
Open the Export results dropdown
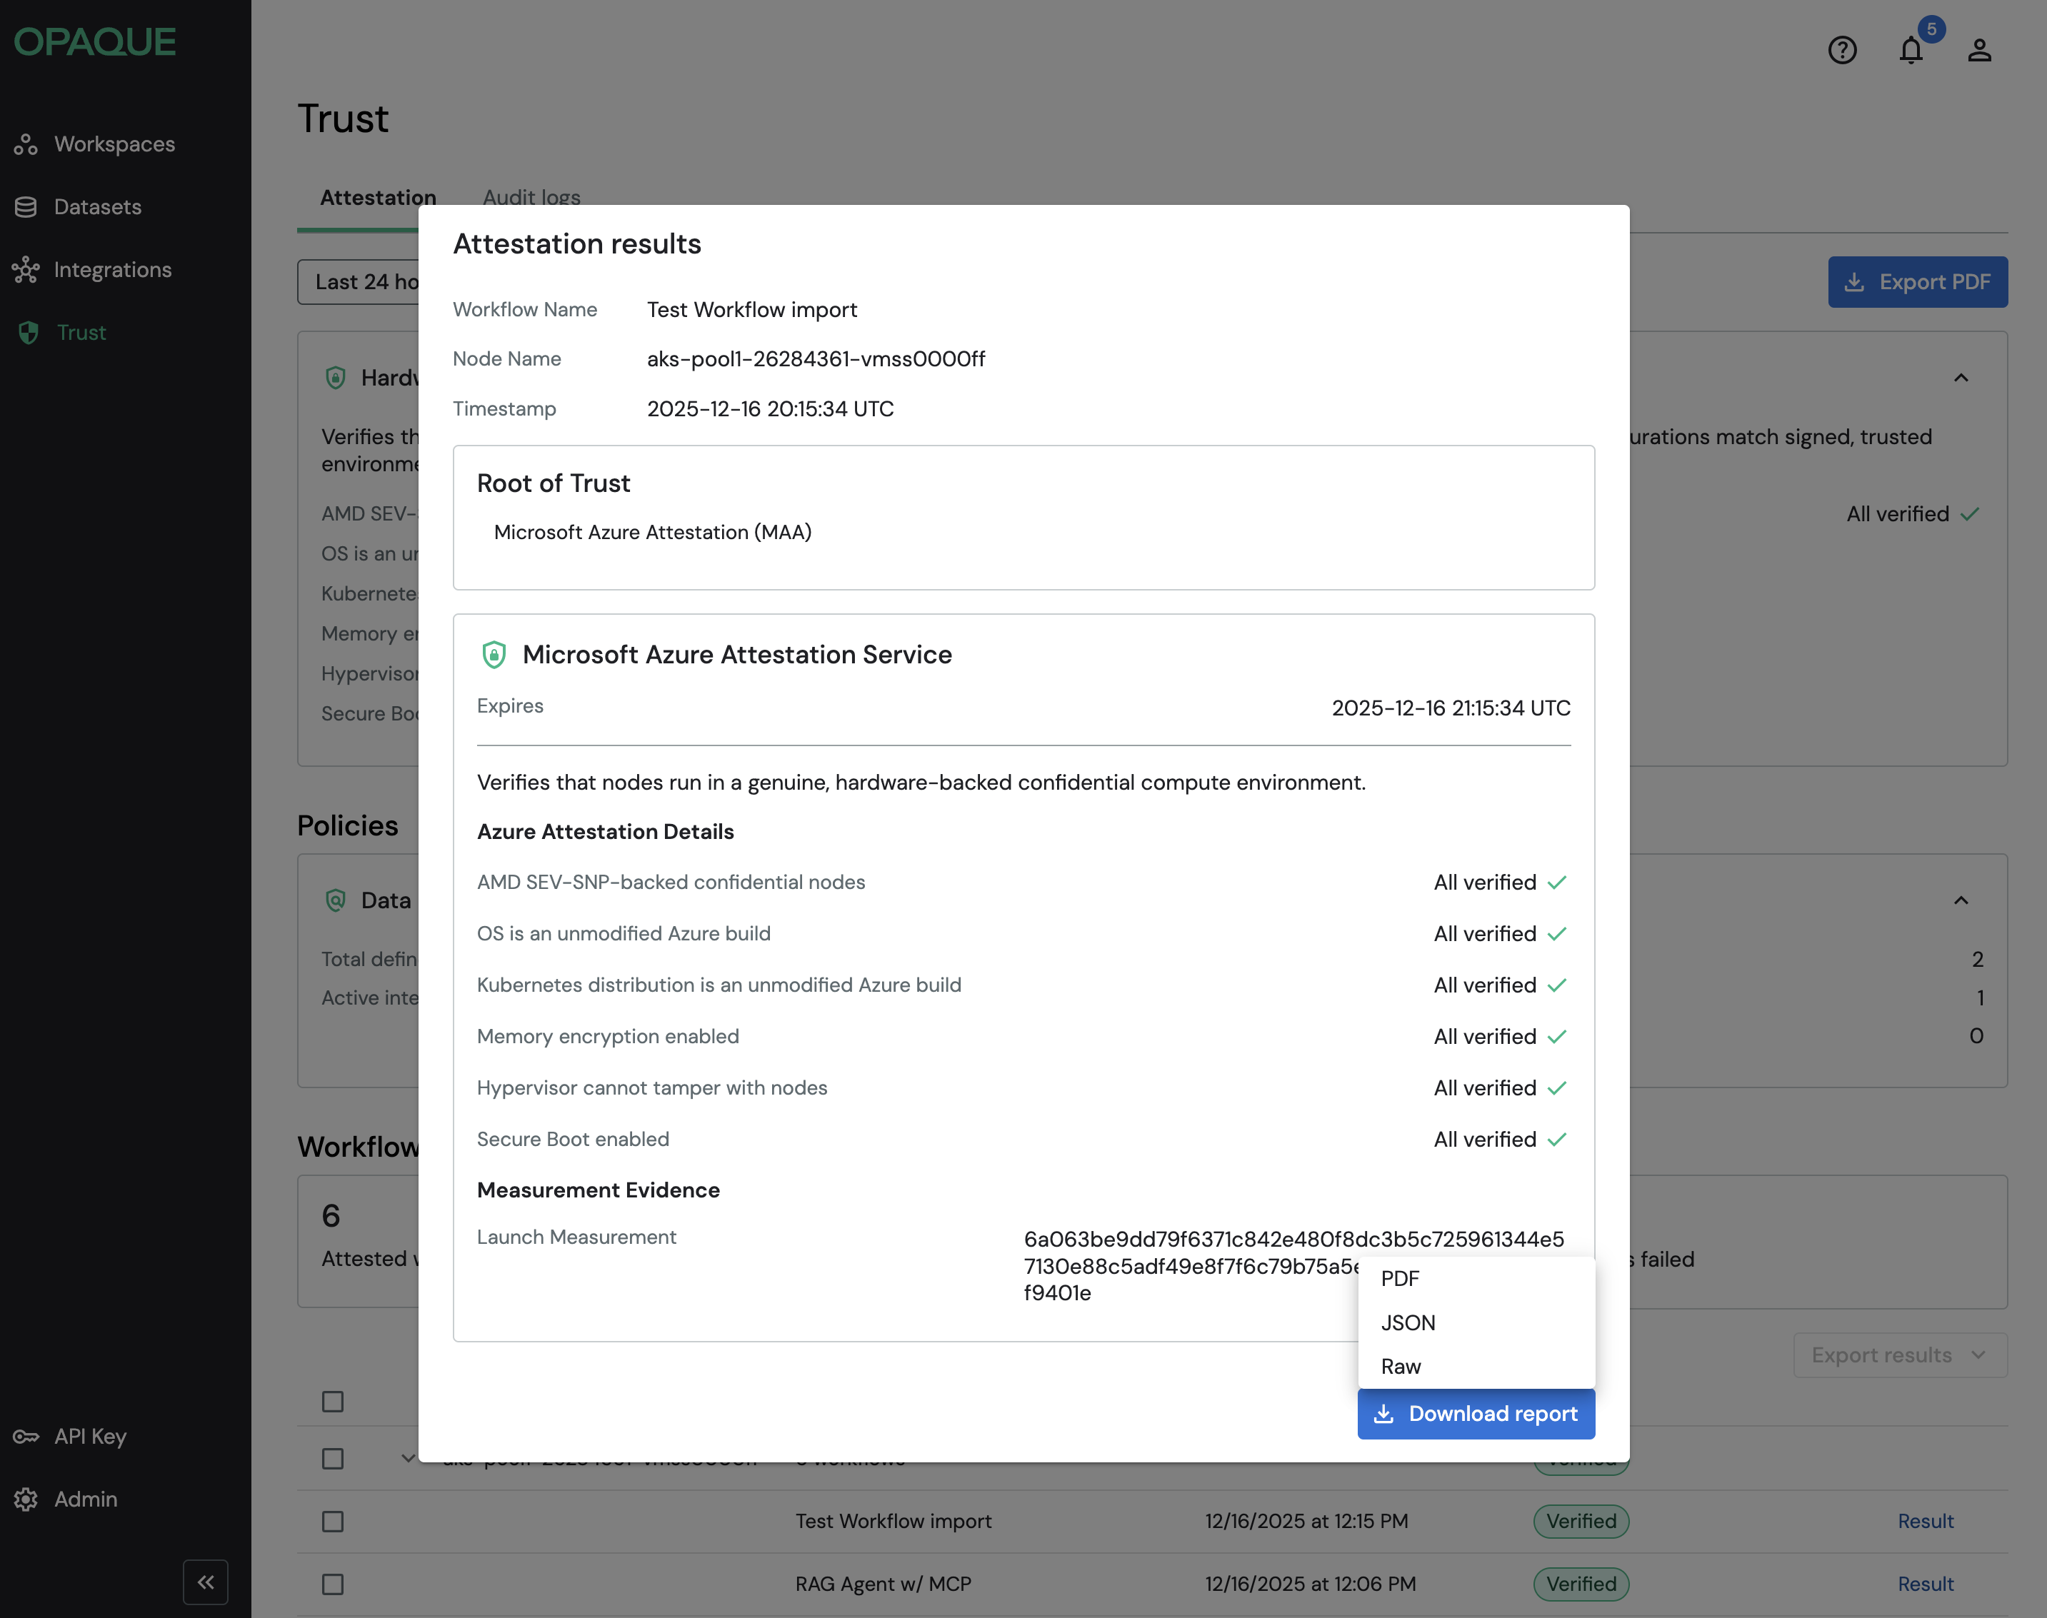pyautogui.click(x=1899, y=1355)
